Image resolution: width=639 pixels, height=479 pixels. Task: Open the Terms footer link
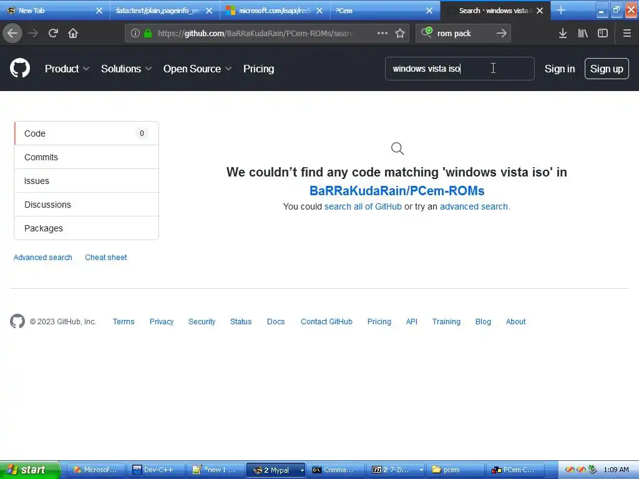click(124, 322)
